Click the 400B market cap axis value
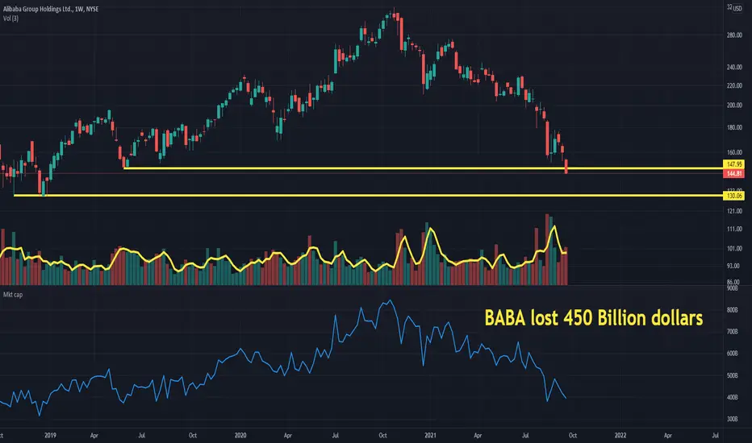Image resolution: width=752 pixels, height=443 pixels. click(x=733, y=397)
